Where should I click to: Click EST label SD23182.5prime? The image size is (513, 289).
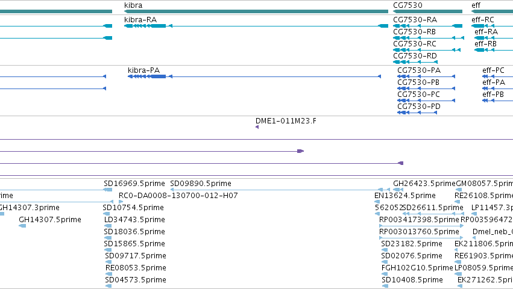(412, 244)
